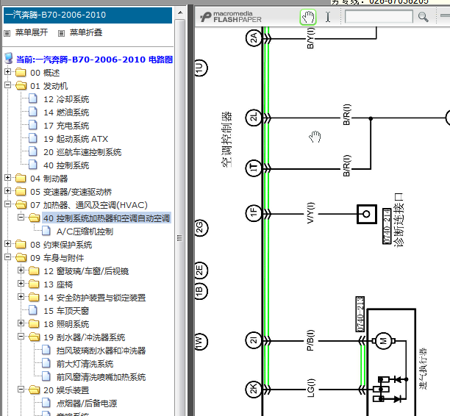Open 17 充电系统 document
This screenshot has height=416, width=450.
pos(66,126)
